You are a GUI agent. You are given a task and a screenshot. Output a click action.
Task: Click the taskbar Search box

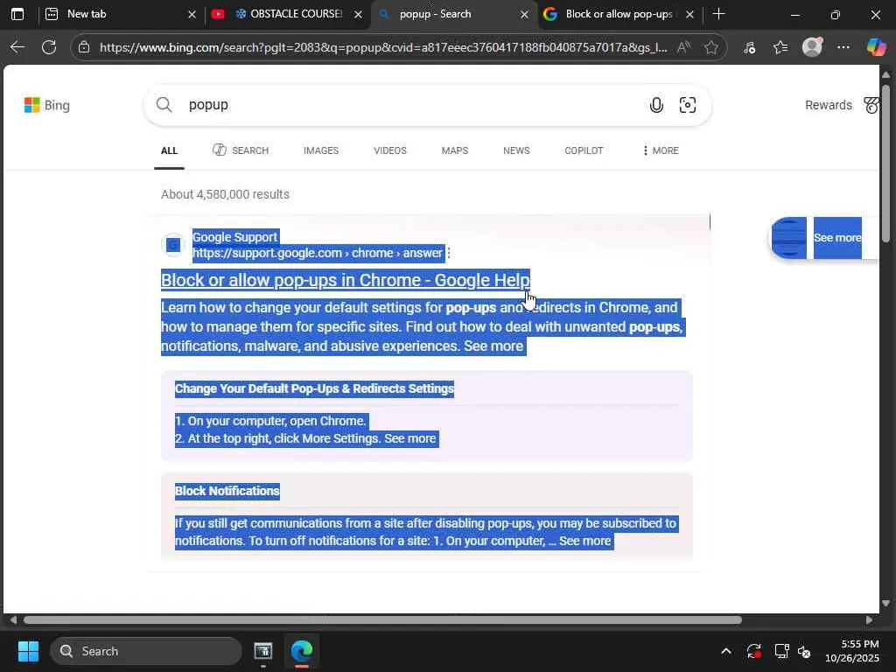click(x=146, y=651)
